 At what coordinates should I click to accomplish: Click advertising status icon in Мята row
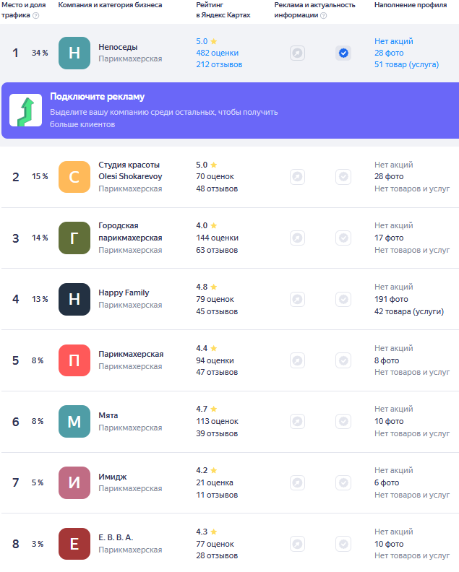298,421
